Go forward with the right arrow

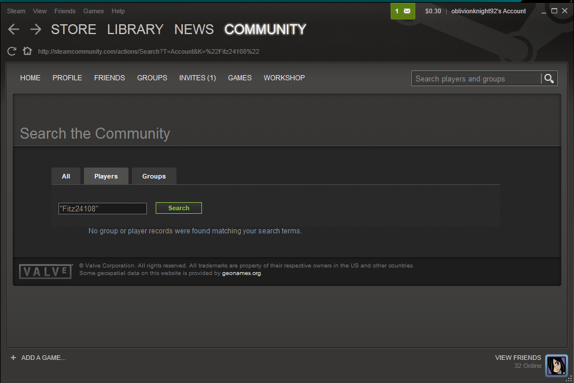pos(35,29)
